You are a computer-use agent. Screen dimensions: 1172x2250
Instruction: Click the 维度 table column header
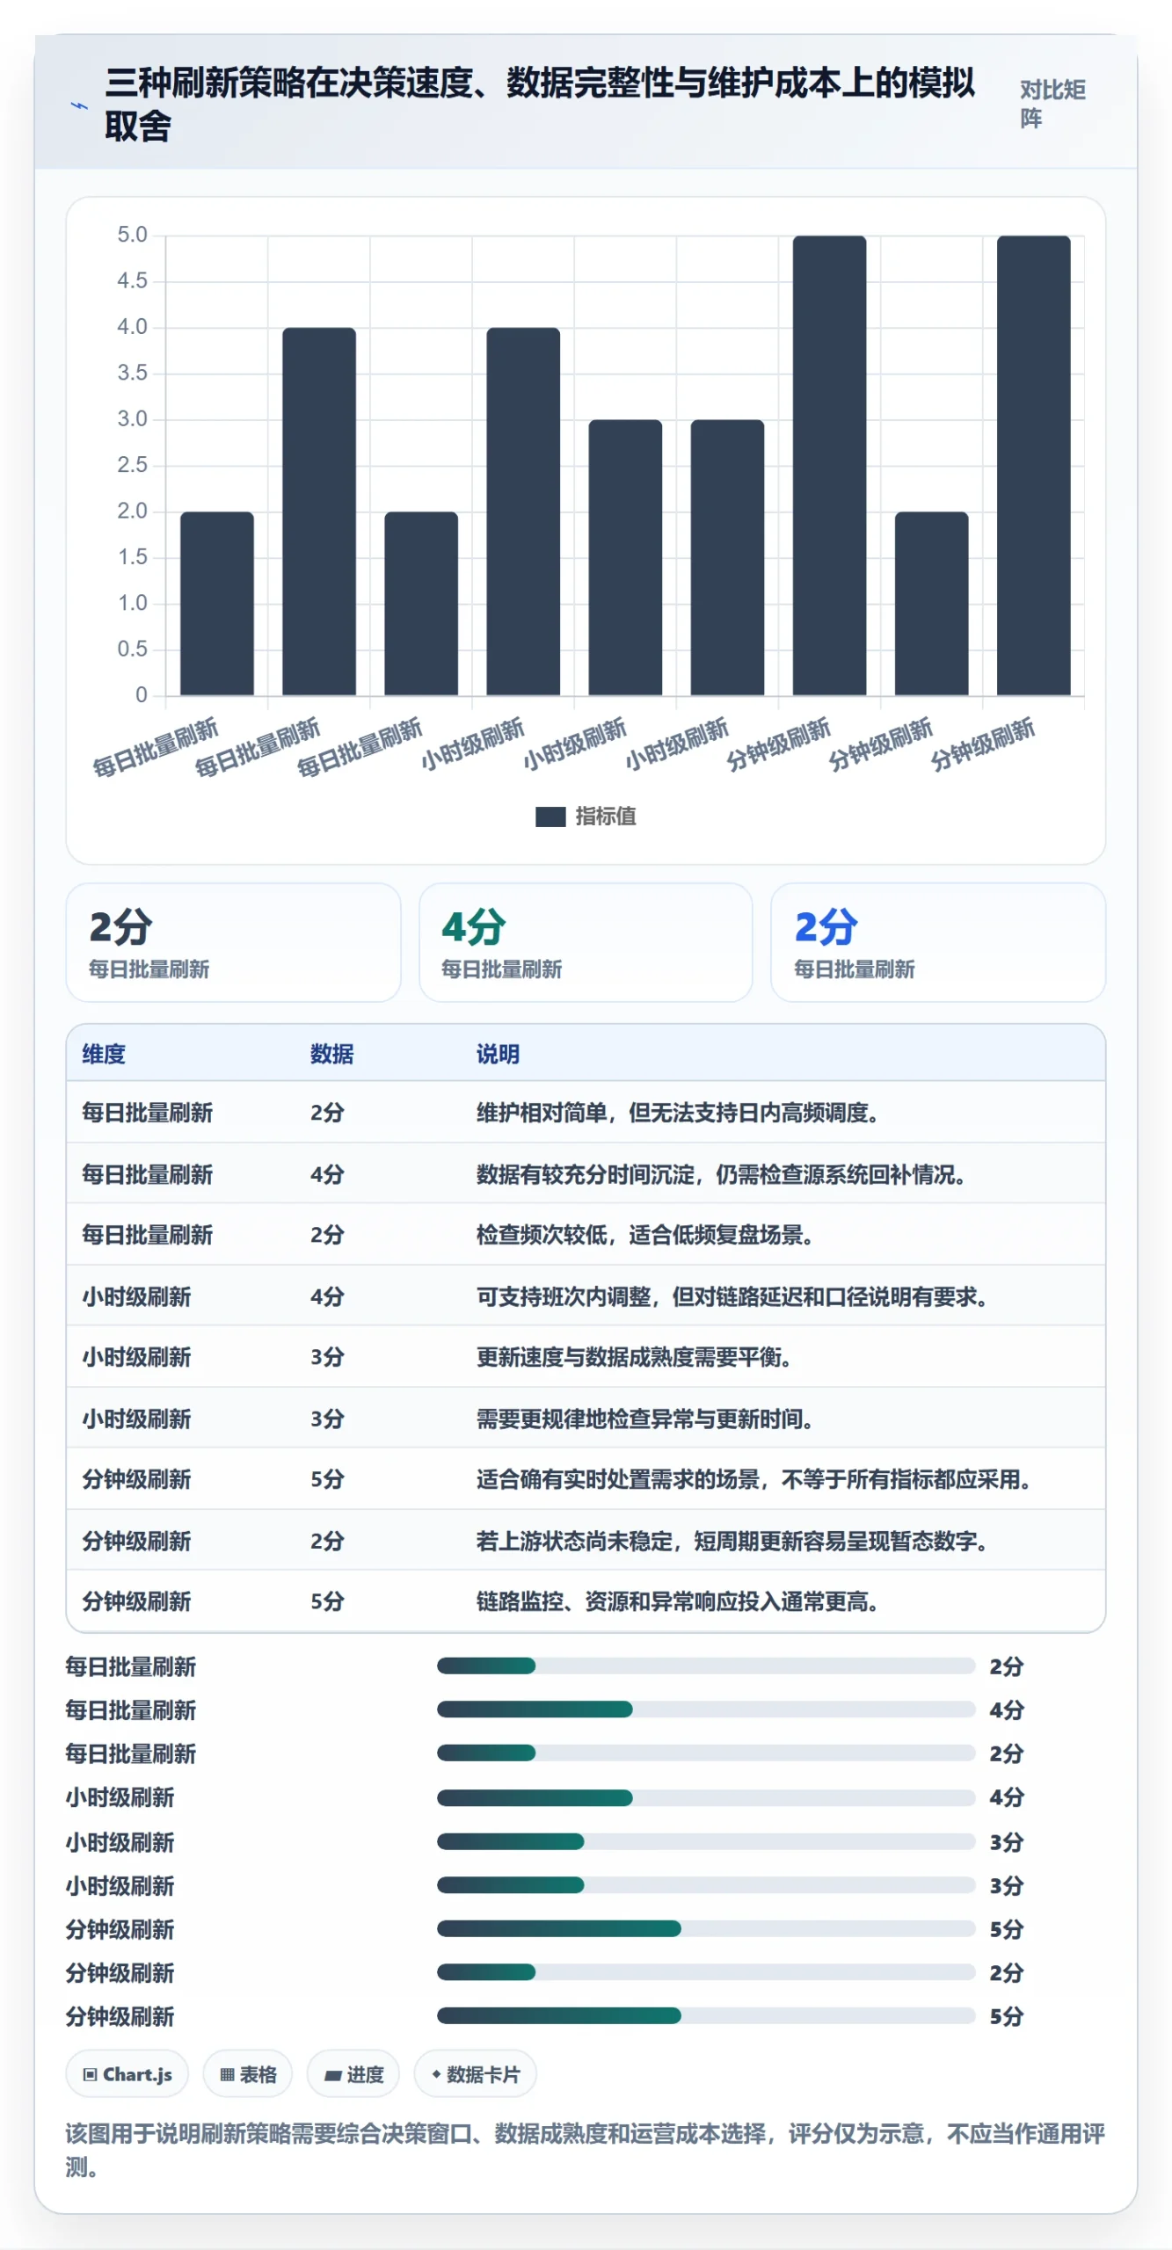[104, 1054]
